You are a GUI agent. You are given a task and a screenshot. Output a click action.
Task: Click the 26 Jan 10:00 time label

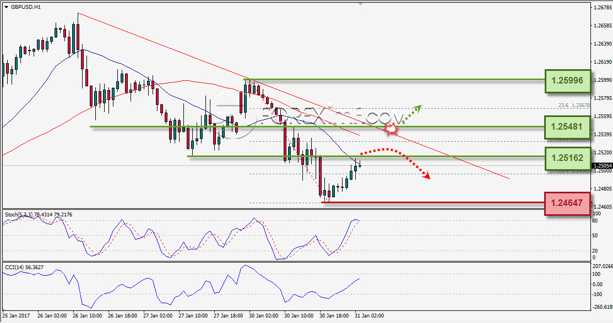[87, 316]
